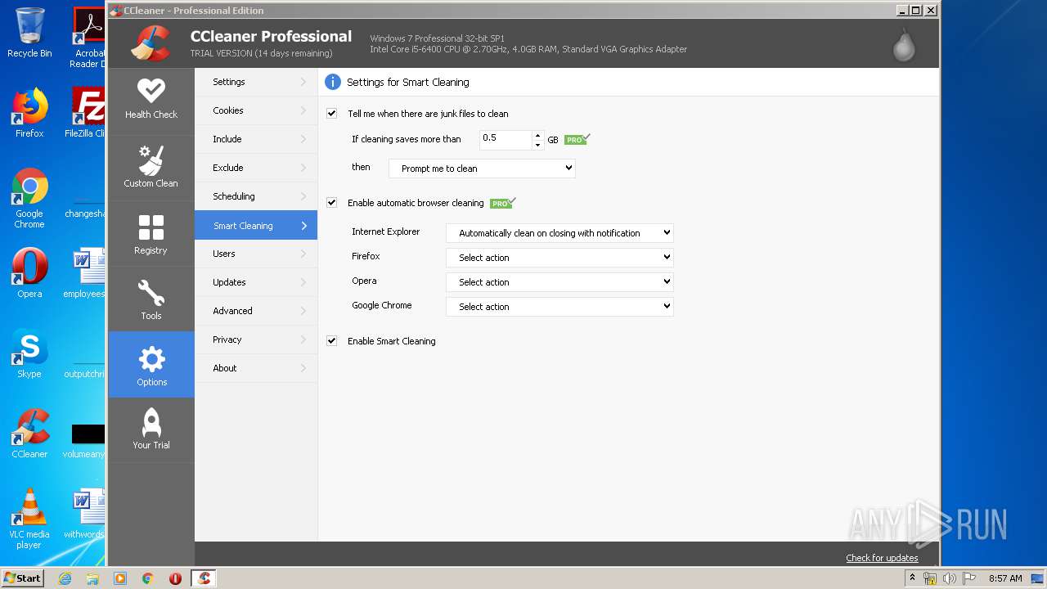Click PRO badge beside automatic browser cleaning
The image size is (1047, 589).
[x=502, y=203]
